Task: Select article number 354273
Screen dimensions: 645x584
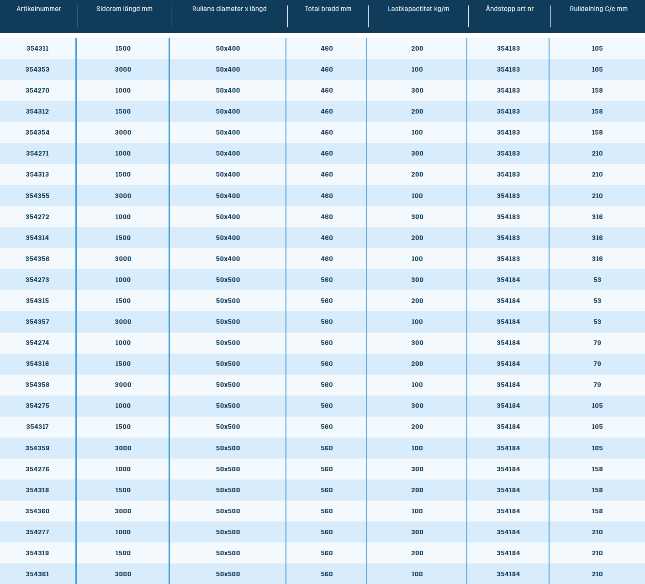Action: pos(37,280)
